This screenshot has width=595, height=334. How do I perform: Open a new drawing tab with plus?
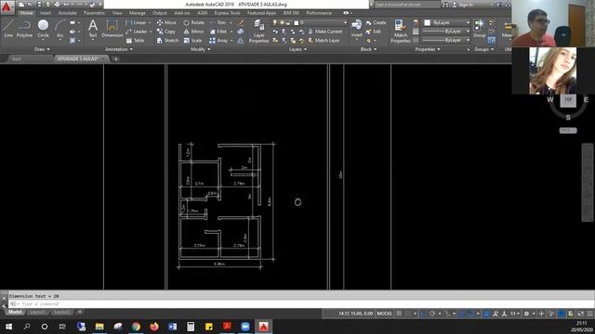tap(115, 59)
